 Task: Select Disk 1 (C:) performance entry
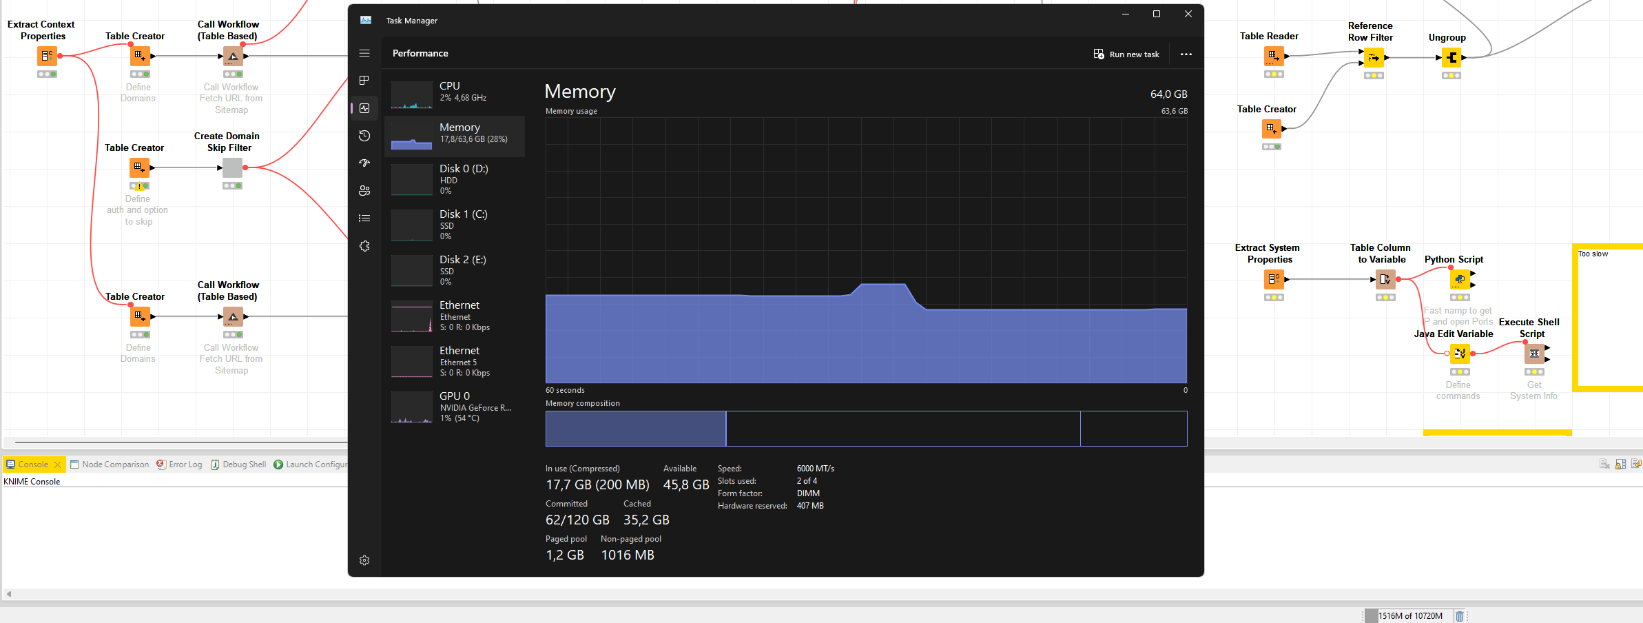[x=455, y=225]
